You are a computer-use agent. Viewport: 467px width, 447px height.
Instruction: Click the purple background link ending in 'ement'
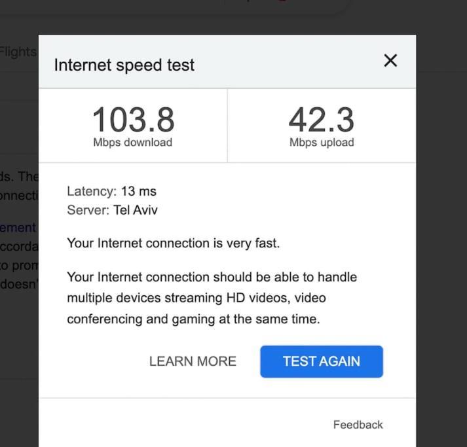coord(18,228)
